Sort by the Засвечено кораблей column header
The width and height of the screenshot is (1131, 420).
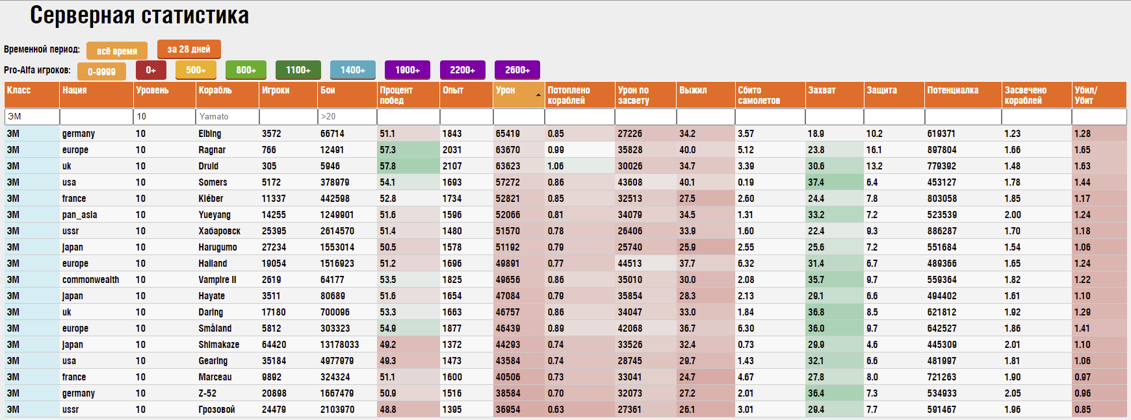1037,95
